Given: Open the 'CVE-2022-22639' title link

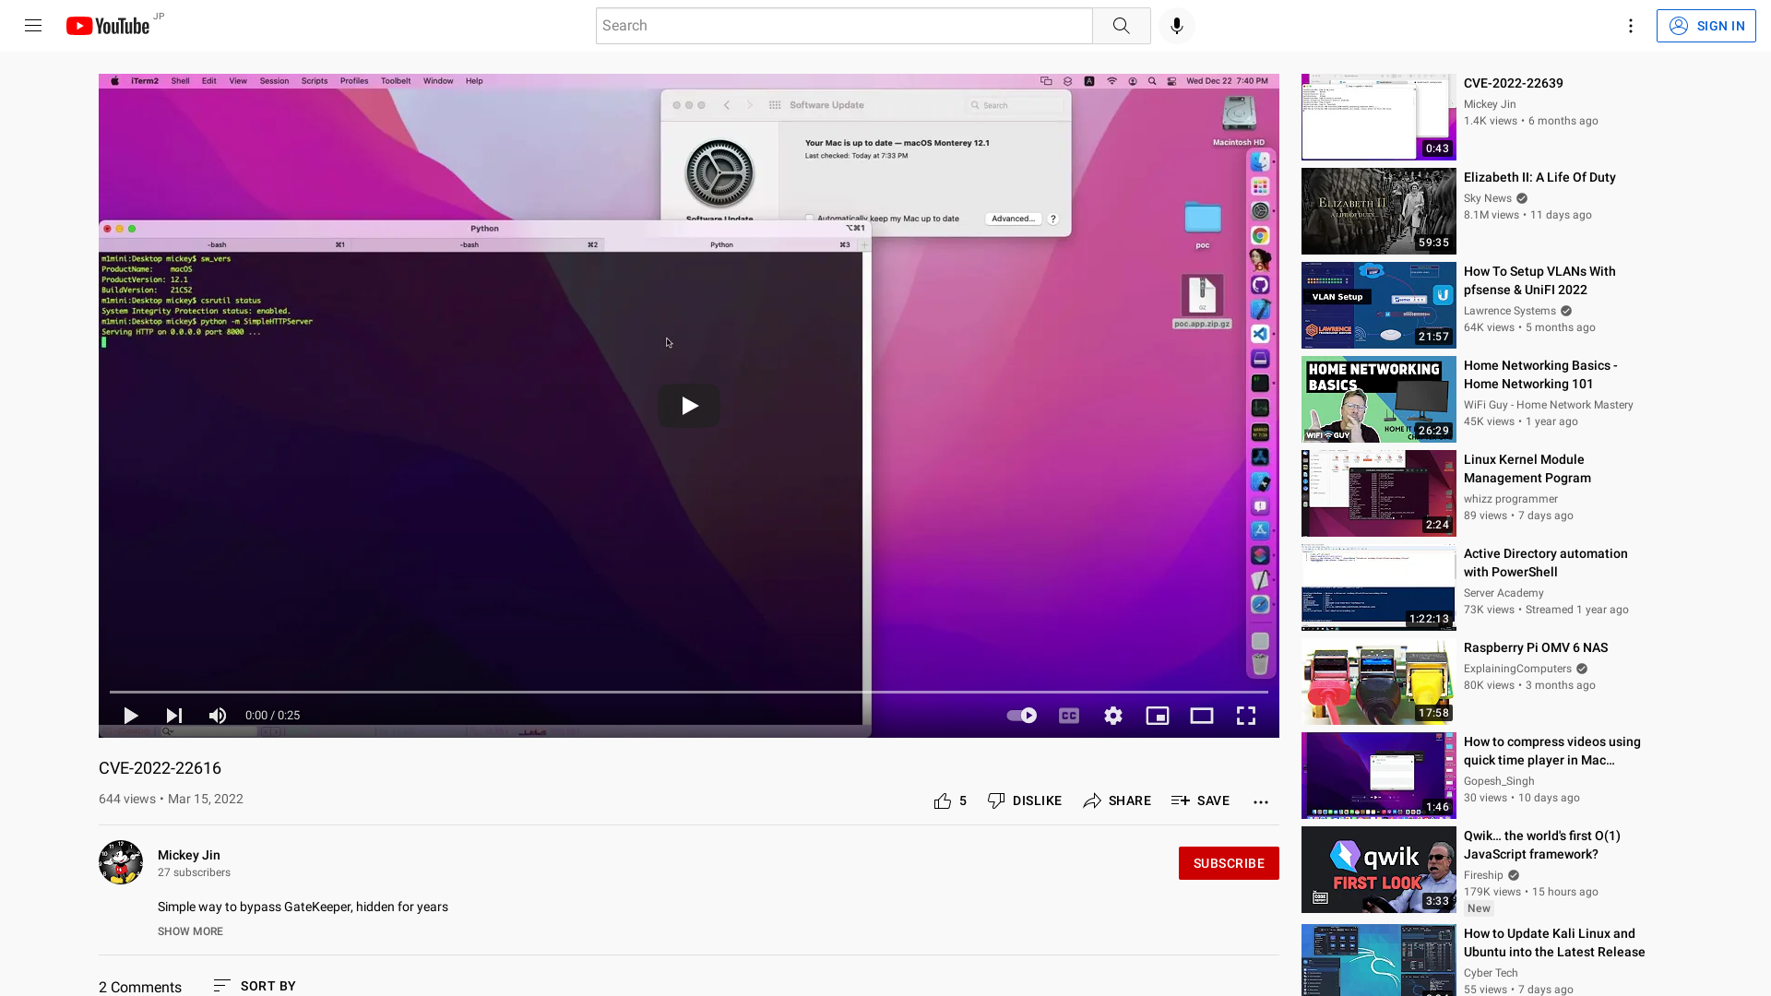Looking at the screenshot, I should pos(1513,83).
